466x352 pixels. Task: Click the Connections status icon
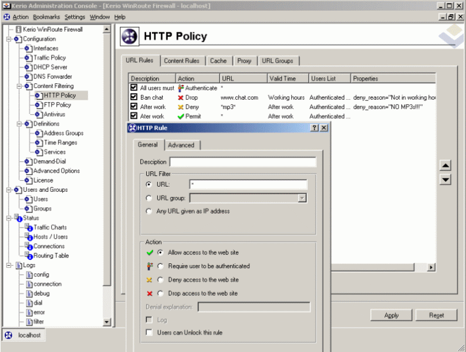pos(29,246)
